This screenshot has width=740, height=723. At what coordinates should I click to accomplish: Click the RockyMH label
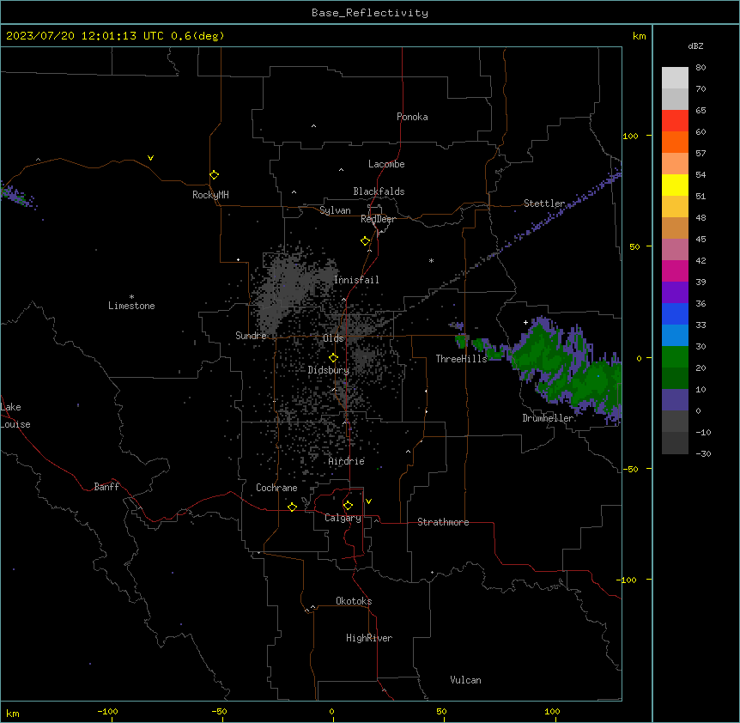(x=210, y=195)
